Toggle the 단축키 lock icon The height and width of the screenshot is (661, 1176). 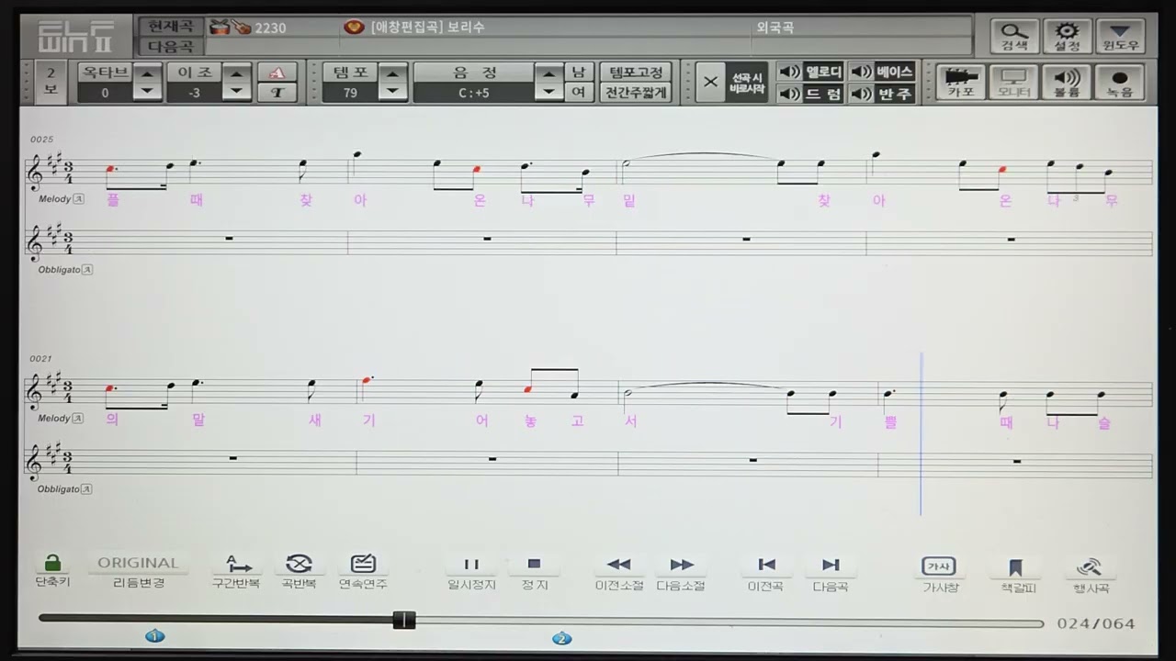52,563
